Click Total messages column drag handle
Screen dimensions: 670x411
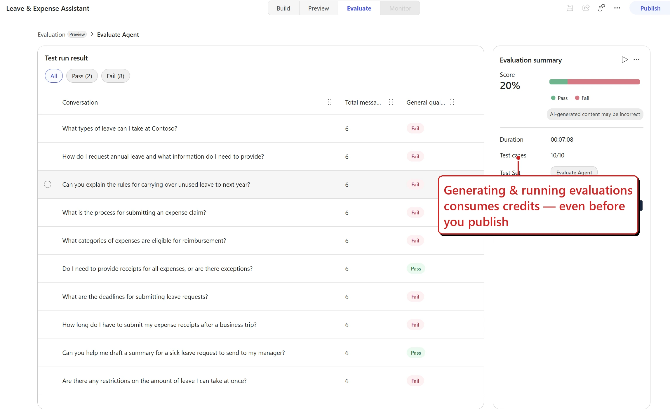tap(391, 102)
